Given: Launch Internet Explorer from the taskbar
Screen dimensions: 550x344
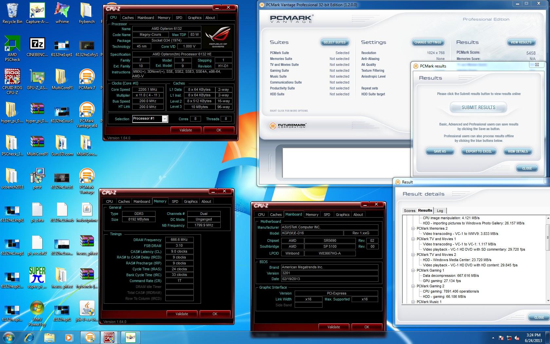Looking at the screenshot, I should (29, 337).
